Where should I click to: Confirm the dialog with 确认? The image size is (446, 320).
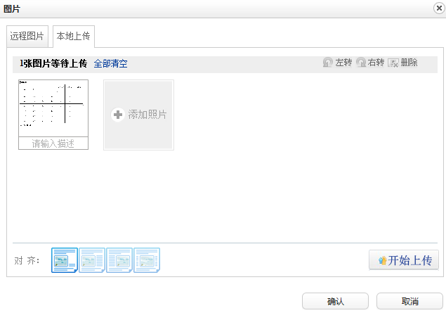click(x=335, y=301)
